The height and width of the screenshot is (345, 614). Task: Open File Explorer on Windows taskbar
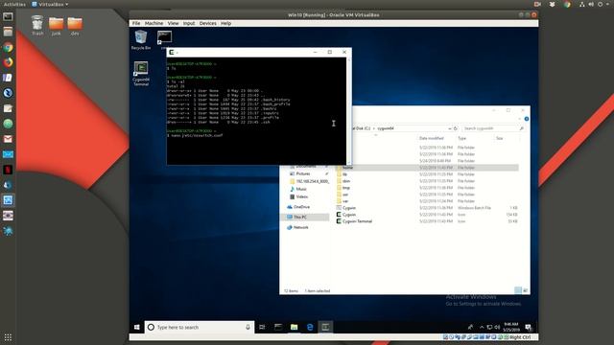pyautogui.click(x=295, y=327)
